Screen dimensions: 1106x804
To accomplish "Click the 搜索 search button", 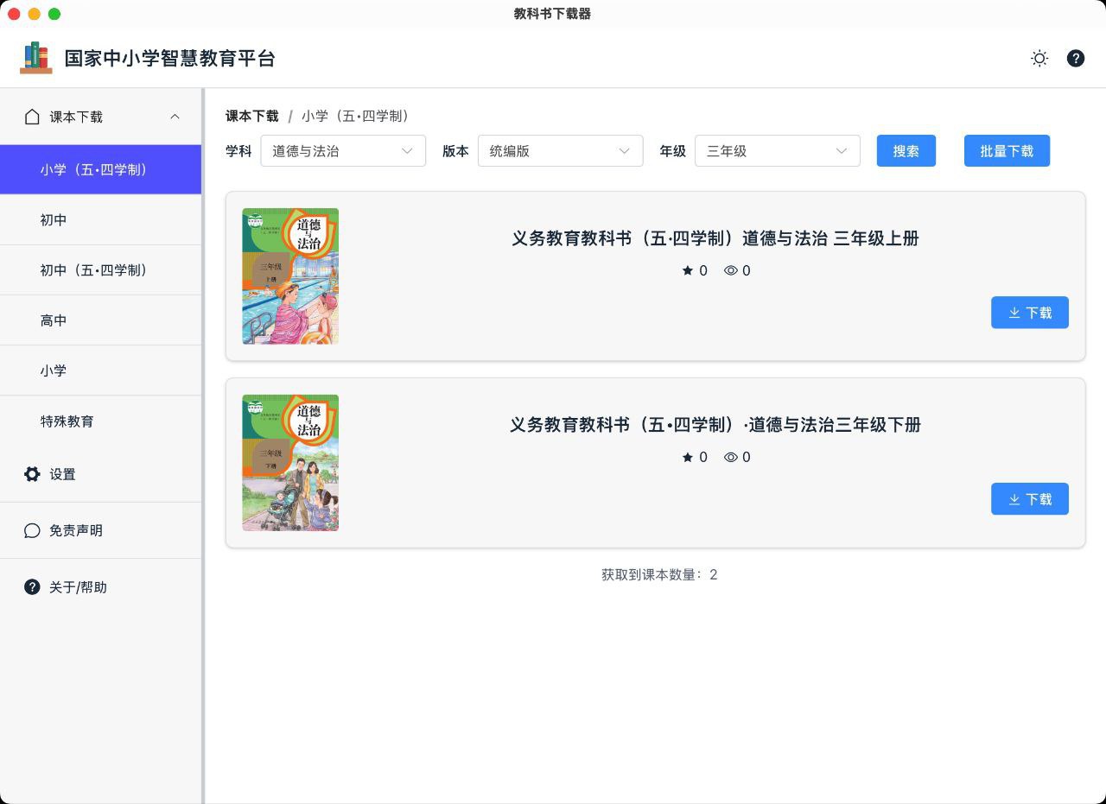I will point(906,150).
